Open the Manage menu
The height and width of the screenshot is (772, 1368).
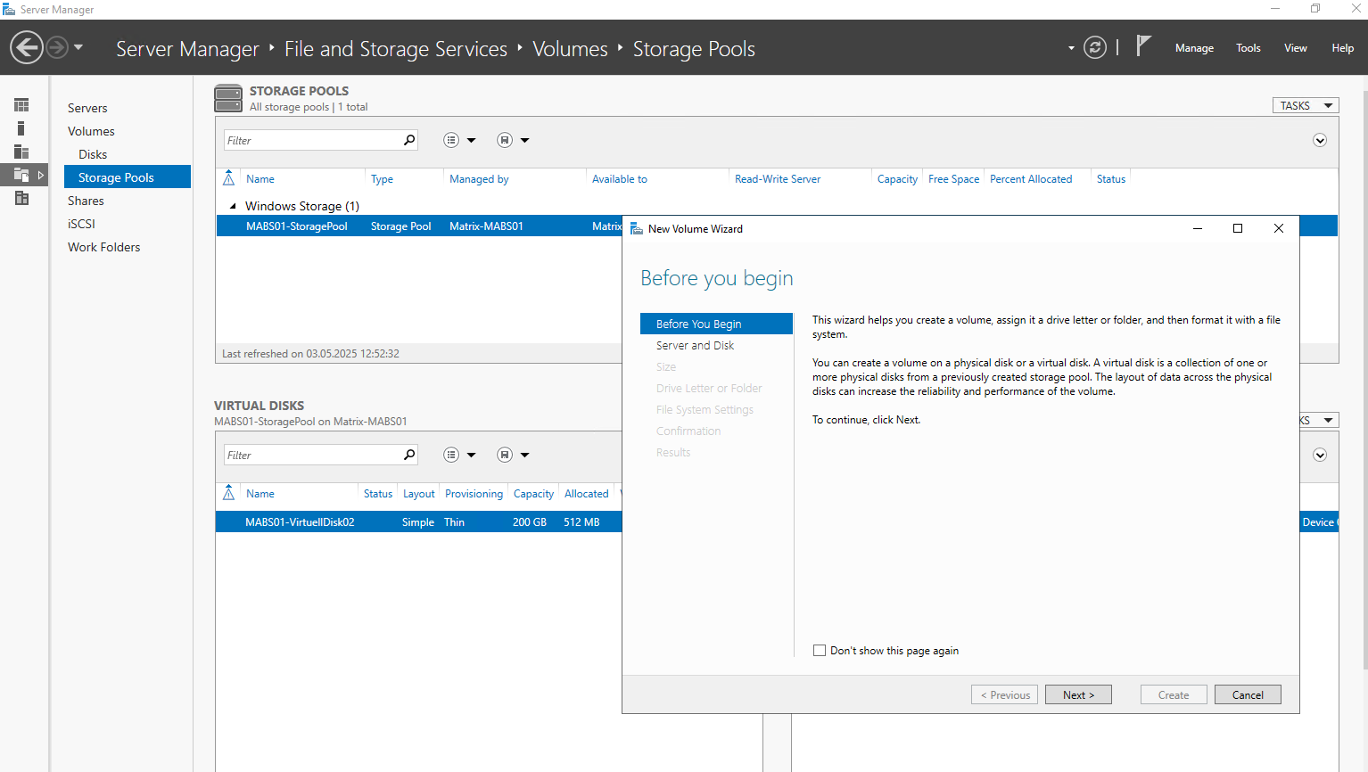(1194, 48)
